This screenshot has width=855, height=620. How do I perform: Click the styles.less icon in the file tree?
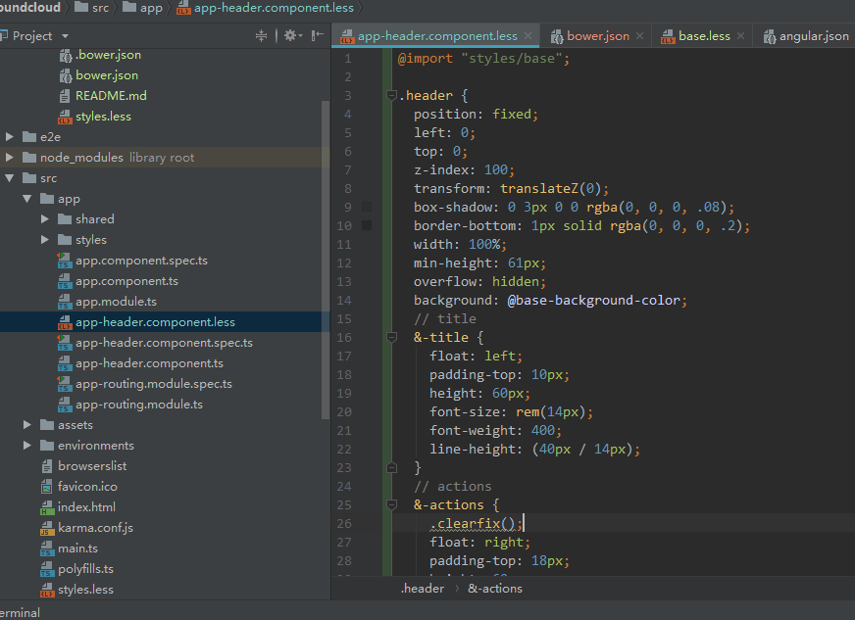(47, 589)
